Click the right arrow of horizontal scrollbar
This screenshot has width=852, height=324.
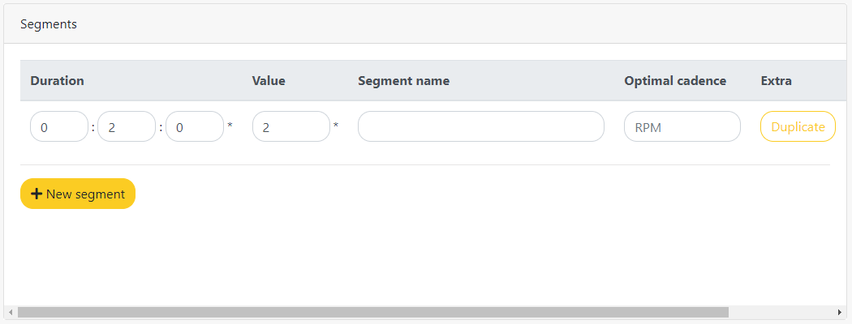841,312
